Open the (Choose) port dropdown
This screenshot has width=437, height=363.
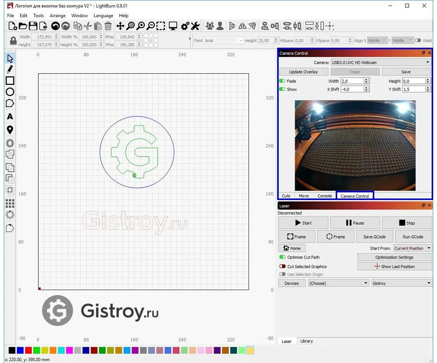338,283
